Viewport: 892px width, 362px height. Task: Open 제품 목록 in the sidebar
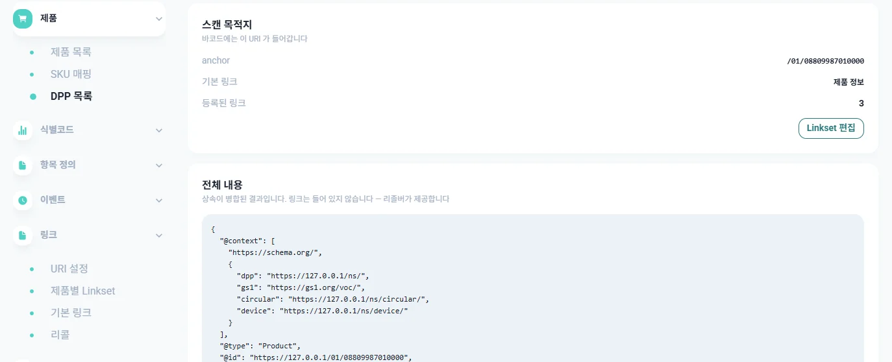click(x=71, y=52)
